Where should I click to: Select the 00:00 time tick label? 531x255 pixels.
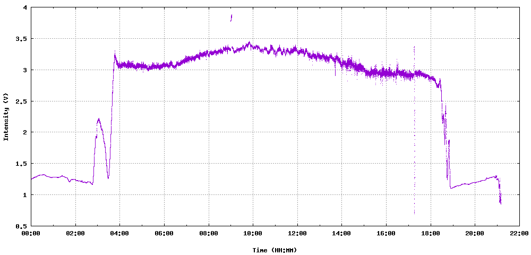31,234
